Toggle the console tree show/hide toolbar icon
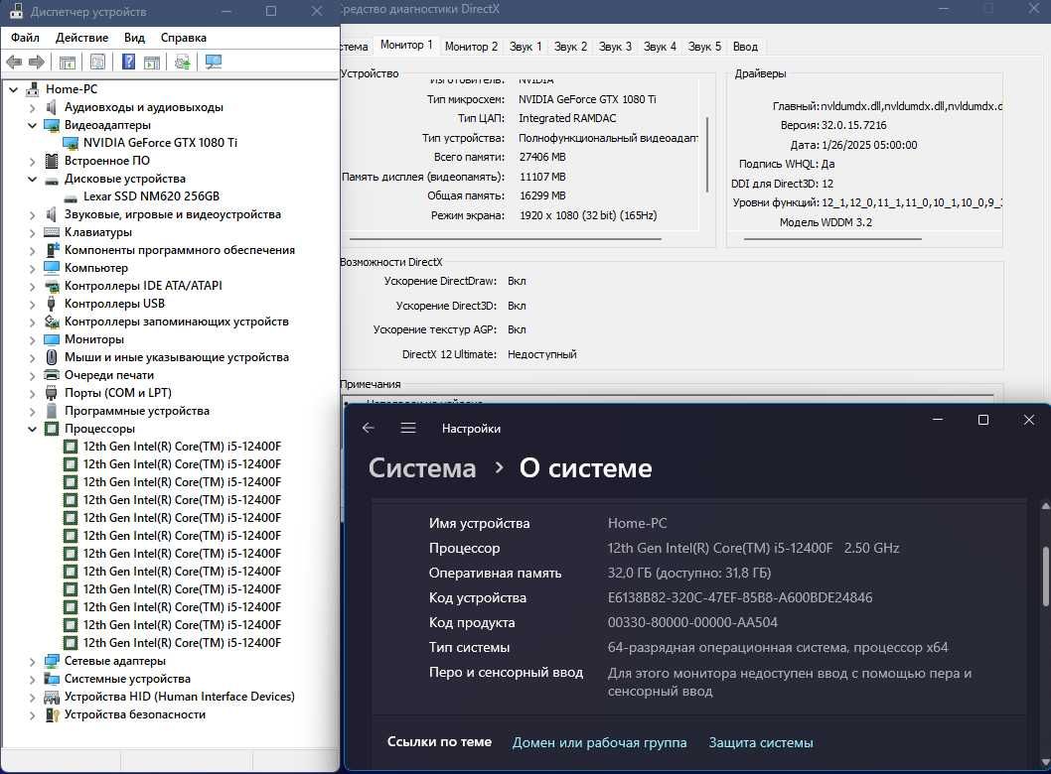The width and height of the screenshot is (1051, 774). (67, 63)
